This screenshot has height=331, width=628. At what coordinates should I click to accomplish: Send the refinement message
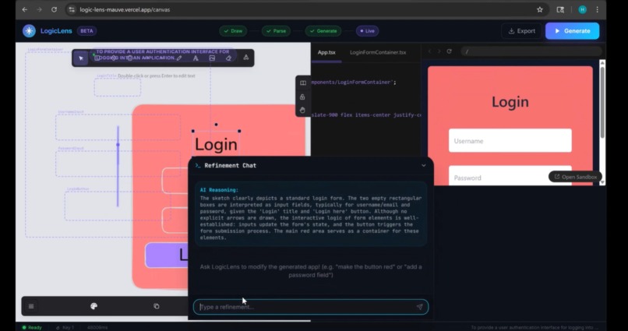coord(419,307)
